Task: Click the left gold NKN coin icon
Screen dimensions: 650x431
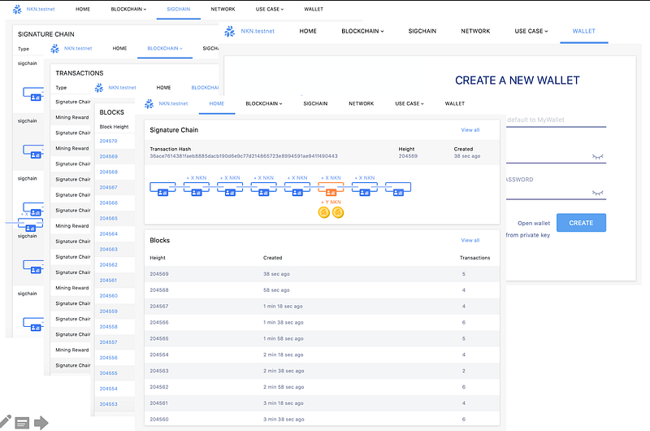Action: [323, 212]
